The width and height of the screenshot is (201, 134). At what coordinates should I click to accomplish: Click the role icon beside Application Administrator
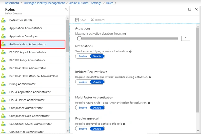coord(3,28)
